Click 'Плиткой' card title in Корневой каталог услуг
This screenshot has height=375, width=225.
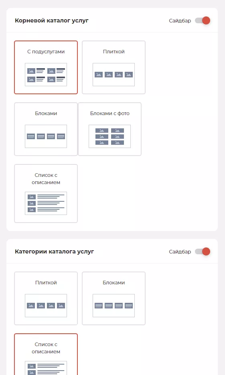(x=114, y=52)
